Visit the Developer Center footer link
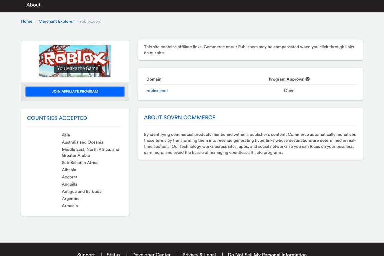This screenshot has height=256, width=384. pos(151,254)
